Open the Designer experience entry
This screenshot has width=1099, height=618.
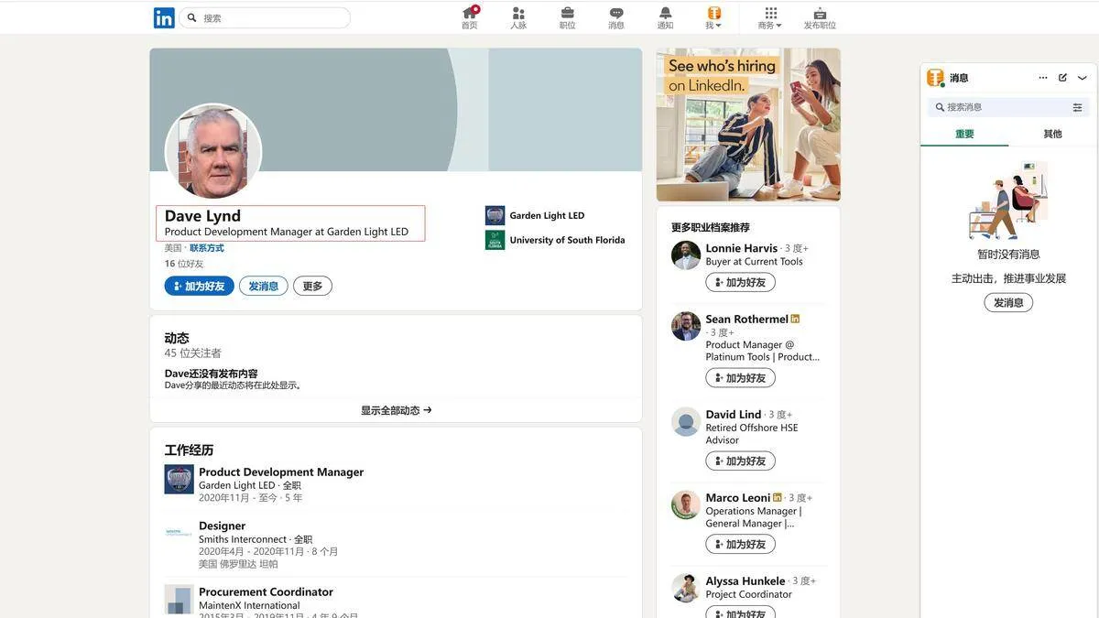222,526
